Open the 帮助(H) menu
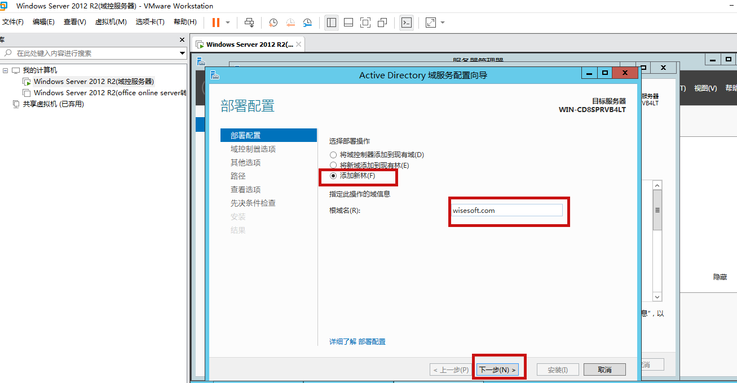This screenshot has width=737, height=383. pos(185,22)
